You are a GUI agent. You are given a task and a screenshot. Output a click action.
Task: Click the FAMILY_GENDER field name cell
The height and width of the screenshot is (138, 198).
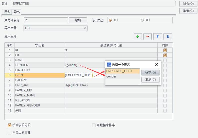(40, 106)
